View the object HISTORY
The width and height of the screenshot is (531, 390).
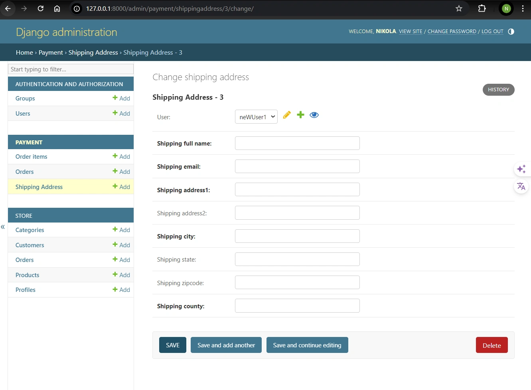click(x=499, y=90)
